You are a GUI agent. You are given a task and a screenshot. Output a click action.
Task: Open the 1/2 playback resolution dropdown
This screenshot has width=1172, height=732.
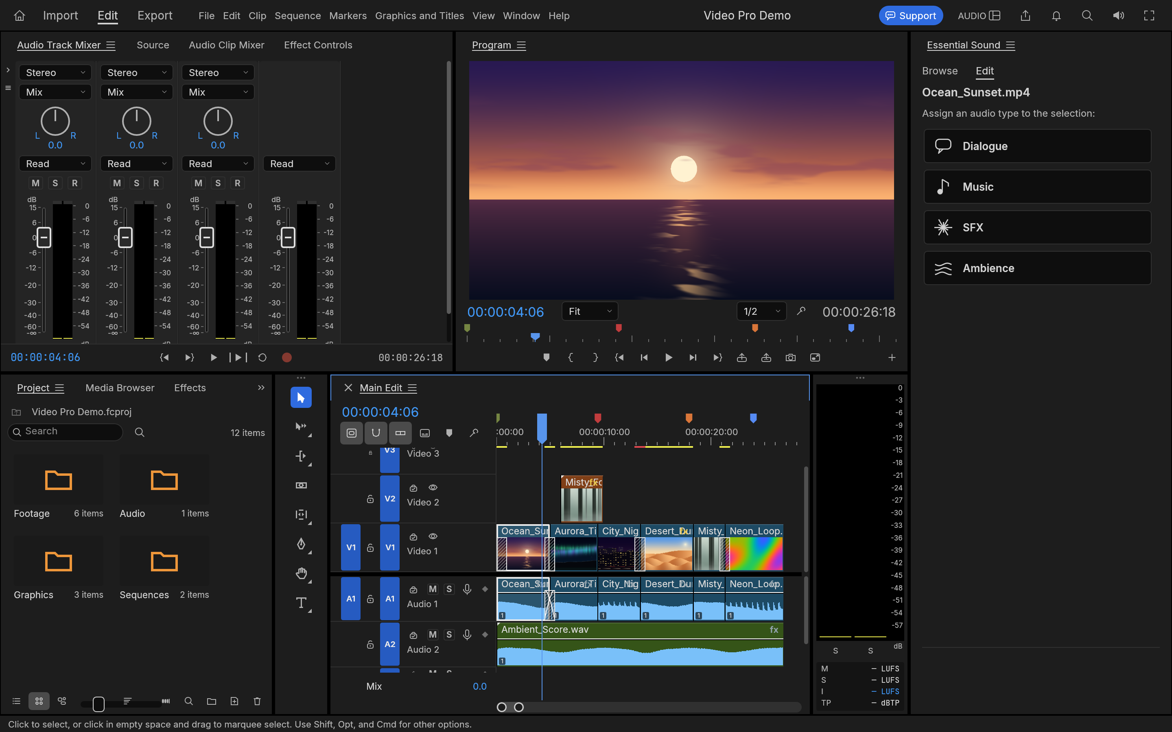click(x=761, y=311)
